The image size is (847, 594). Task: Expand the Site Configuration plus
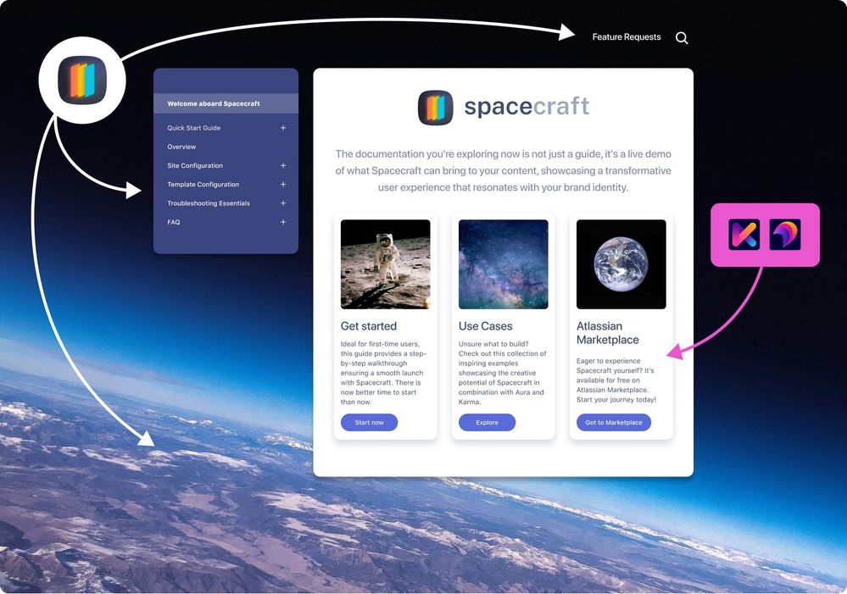[283, 166]
